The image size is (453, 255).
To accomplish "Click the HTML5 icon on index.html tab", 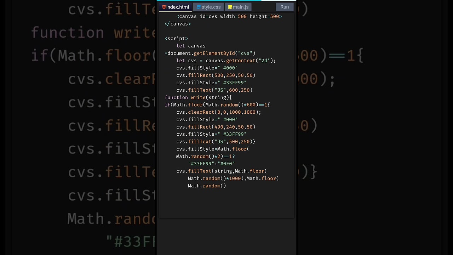I will [164, 7].
